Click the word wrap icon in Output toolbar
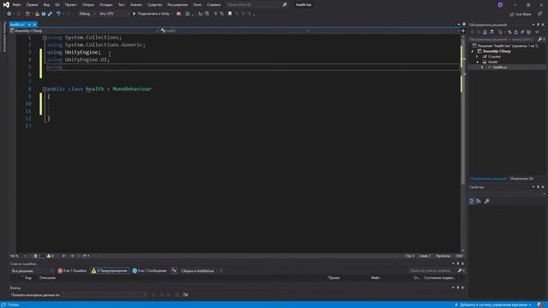548x308 pixels. click(186, 295)
